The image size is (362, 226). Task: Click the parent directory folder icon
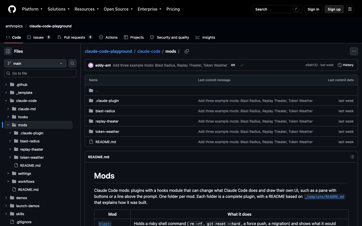pos(91,90)
